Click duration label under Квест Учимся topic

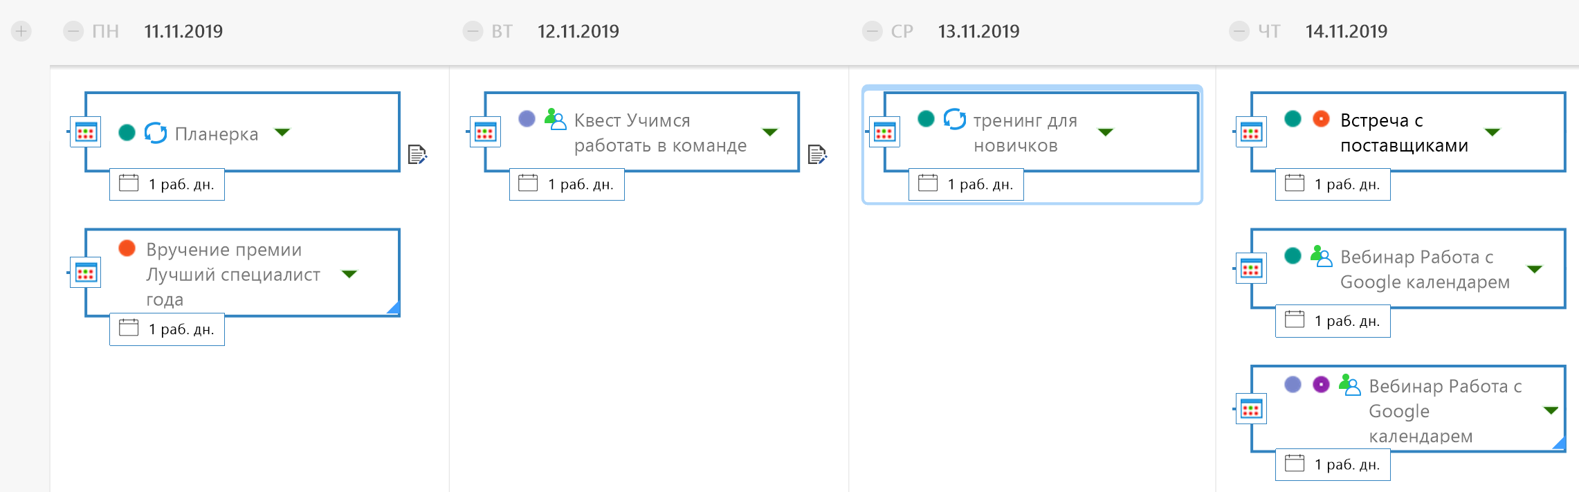567,185
